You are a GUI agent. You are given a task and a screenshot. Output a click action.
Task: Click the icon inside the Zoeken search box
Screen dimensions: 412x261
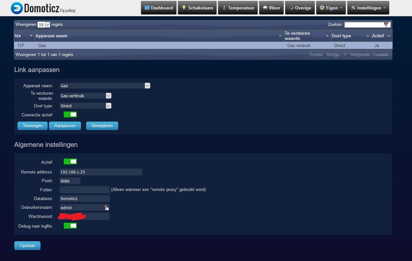(x=386, y=25)
